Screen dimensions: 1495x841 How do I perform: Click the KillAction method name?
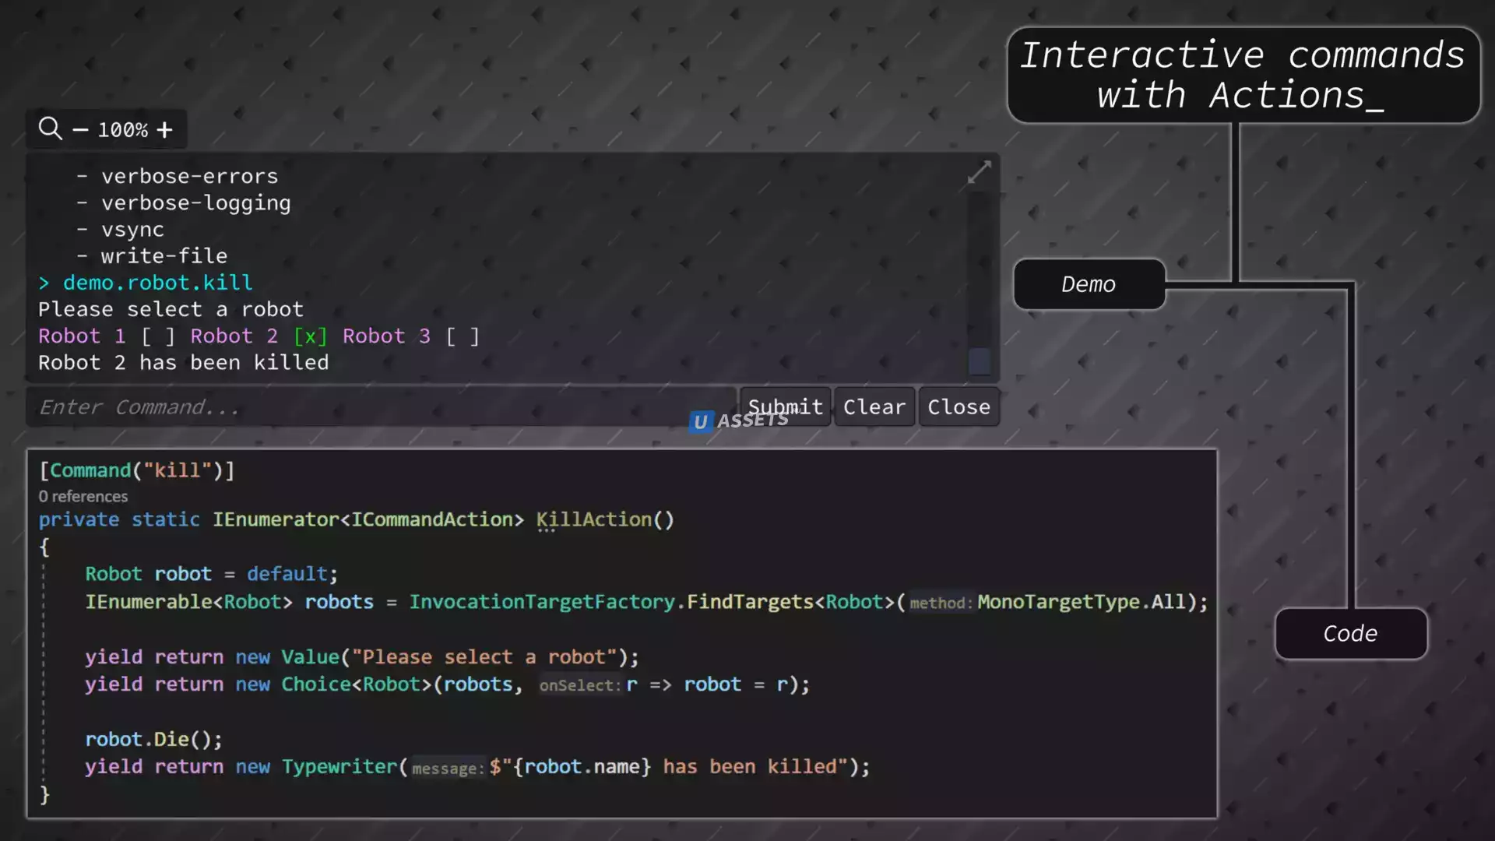[x=594, y=520]
